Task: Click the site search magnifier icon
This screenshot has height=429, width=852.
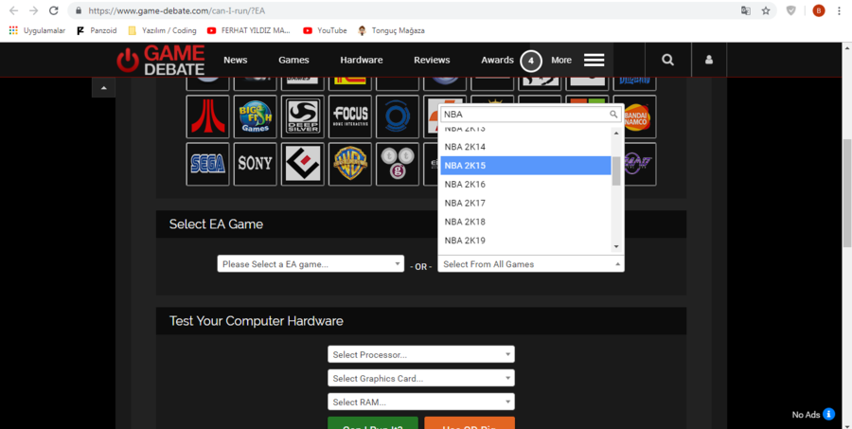Action: pos(667,60)
